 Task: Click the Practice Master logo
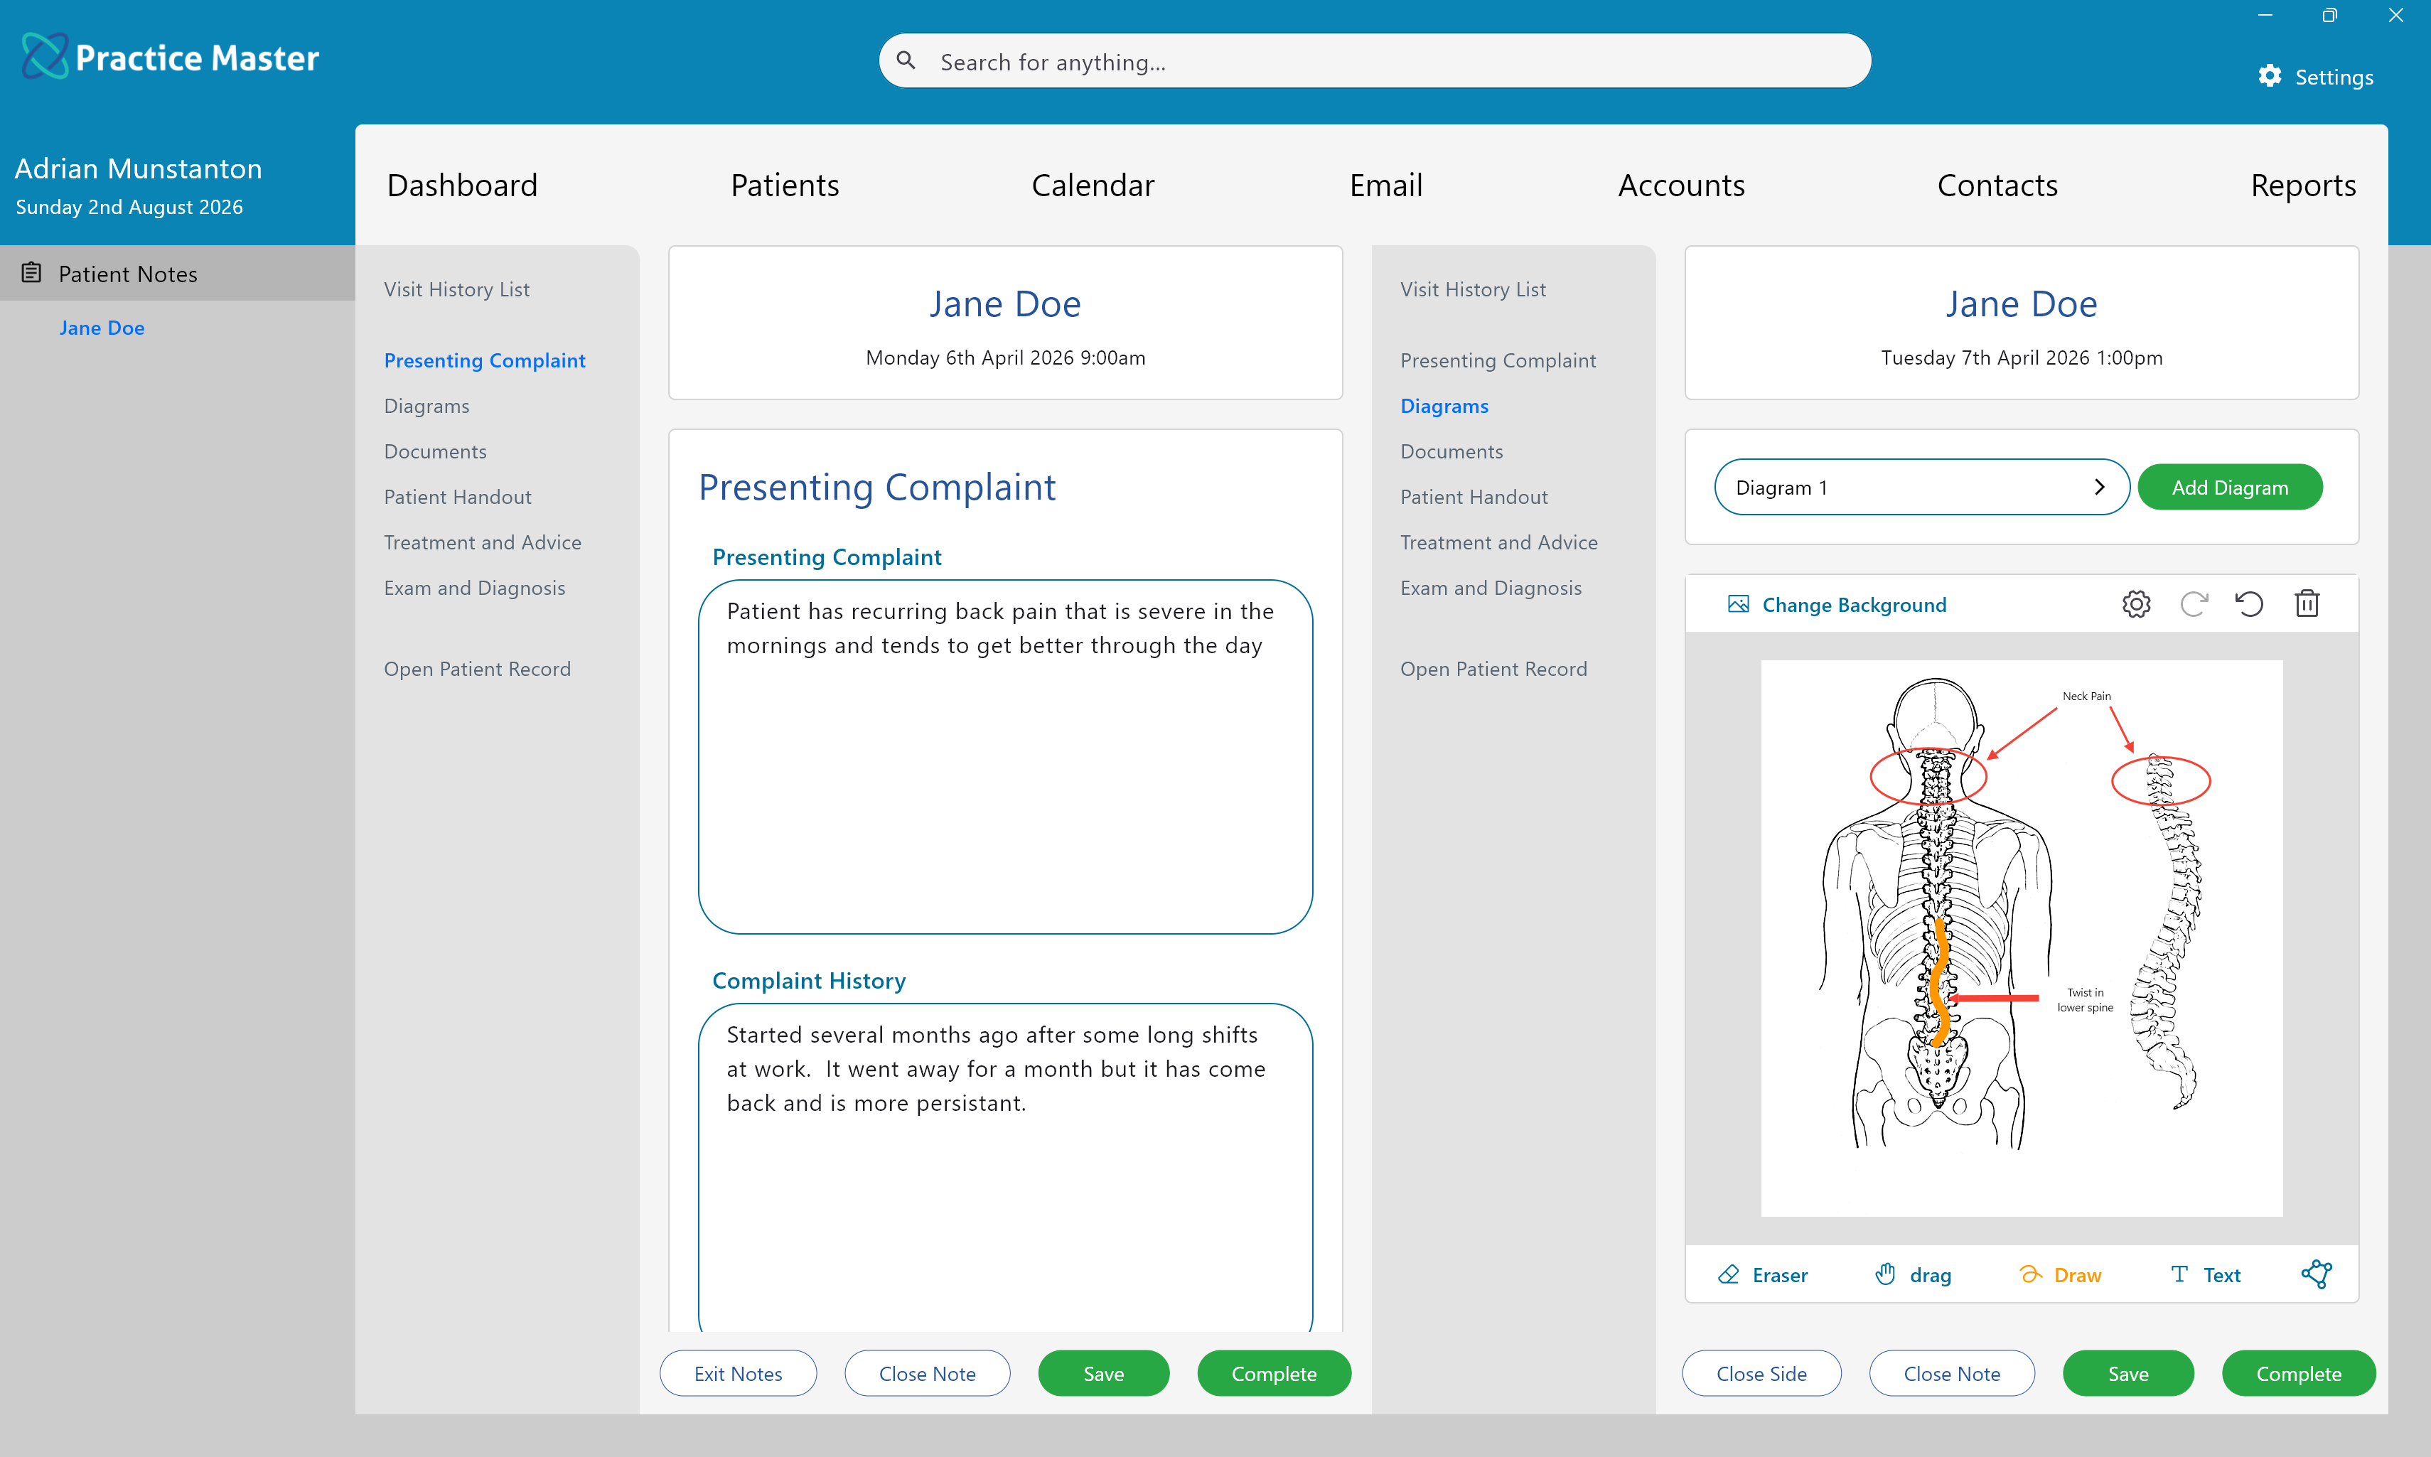pyautogui.click(x=171, y=57)
